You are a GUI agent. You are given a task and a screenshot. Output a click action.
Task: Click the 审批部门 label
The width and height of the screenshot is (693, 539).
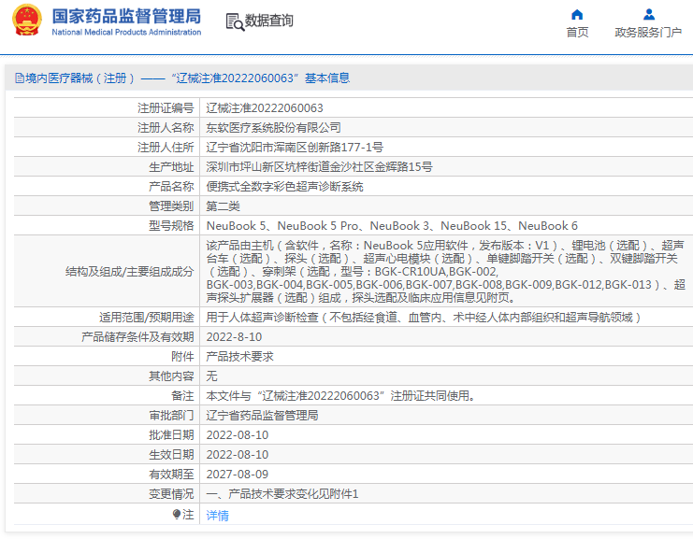171,416
